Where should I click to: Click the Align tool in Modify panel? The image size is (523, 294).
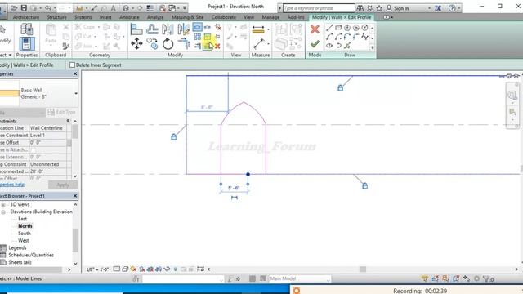136,29
